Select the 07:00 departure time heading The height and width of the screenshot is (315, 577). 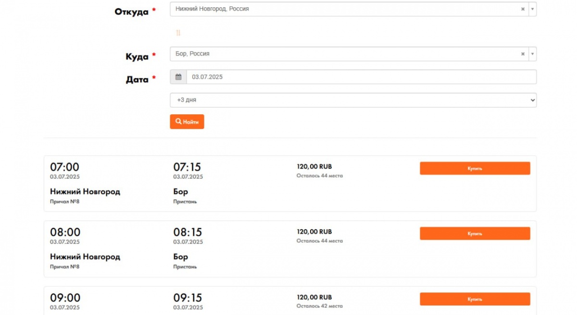coord(65,167)
